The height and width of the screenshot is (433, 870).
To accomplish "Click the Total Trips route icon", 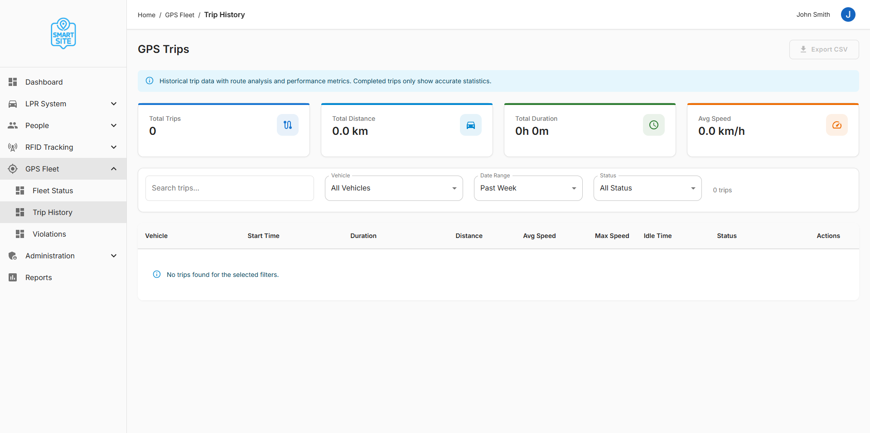I will point(288,125).
